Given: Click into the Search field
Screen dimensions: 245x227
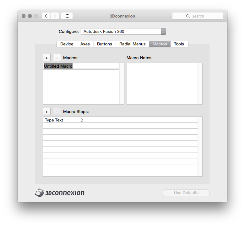Looking at the screenshot, I should point(198,16).
